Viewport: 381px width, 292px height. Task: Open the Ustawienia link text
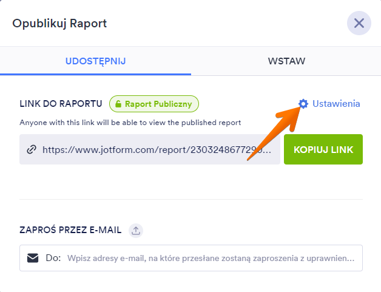[x=336, y=104]
